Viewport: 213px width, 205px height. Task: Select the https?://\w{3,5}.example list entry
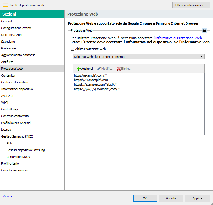tap(97, 89)
